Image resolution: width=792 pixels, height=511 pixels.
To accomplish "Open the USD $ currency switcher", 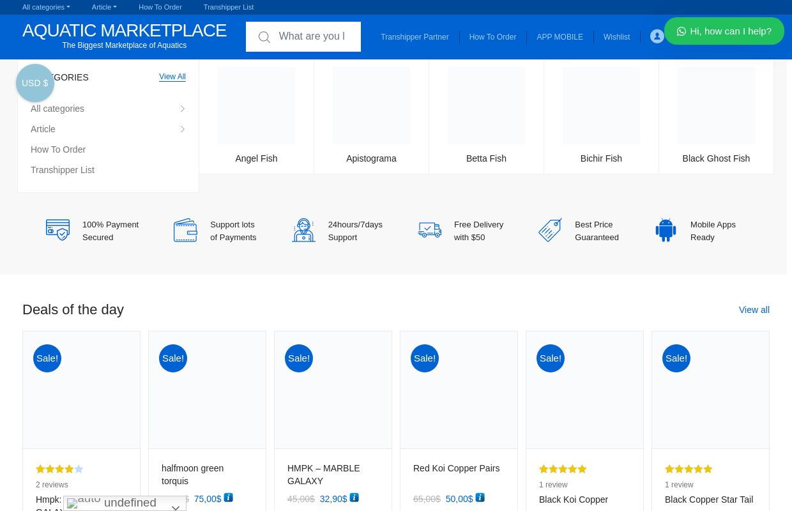I will point(35,83).
